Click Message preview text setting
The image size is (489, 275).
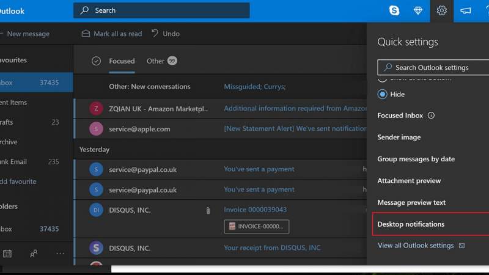pyautogui.click(x=411, y=202)
